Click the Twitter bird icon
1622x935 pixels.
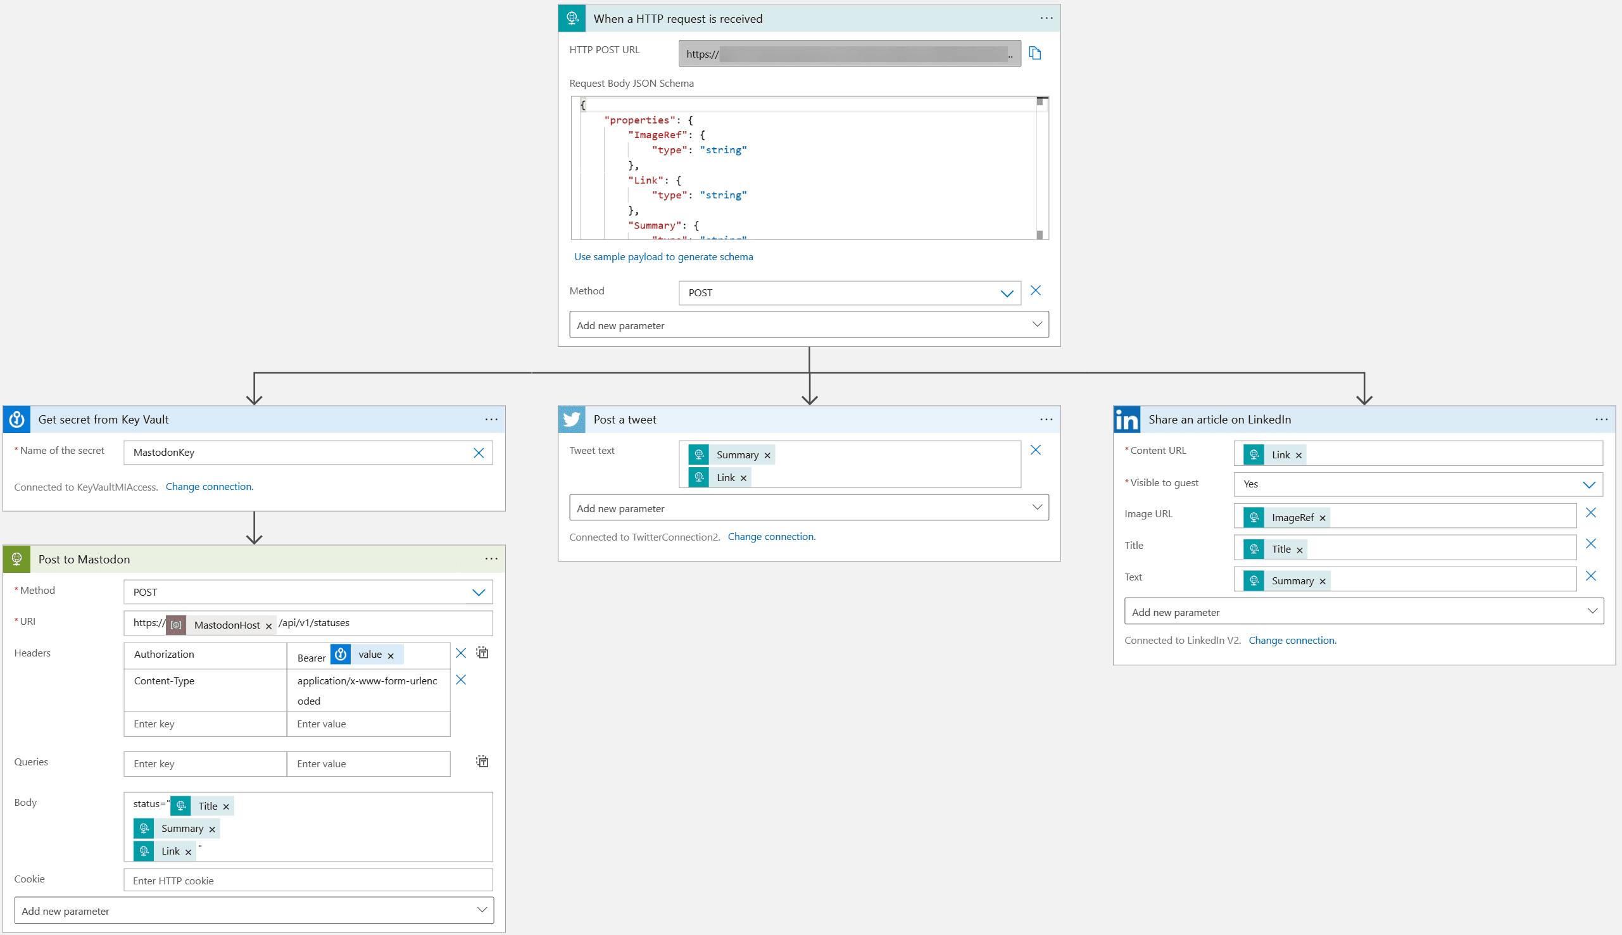coord(572,419)
